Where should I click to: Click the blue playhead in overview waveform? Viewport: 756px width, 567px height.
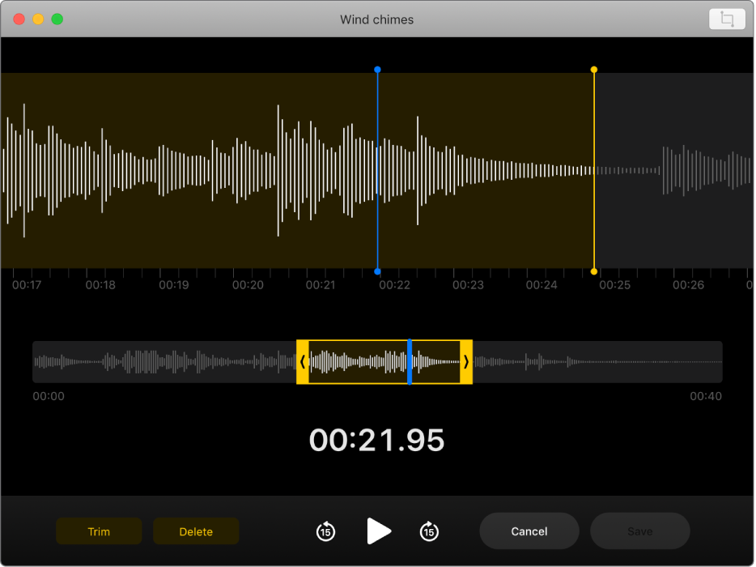pos(410,362)
